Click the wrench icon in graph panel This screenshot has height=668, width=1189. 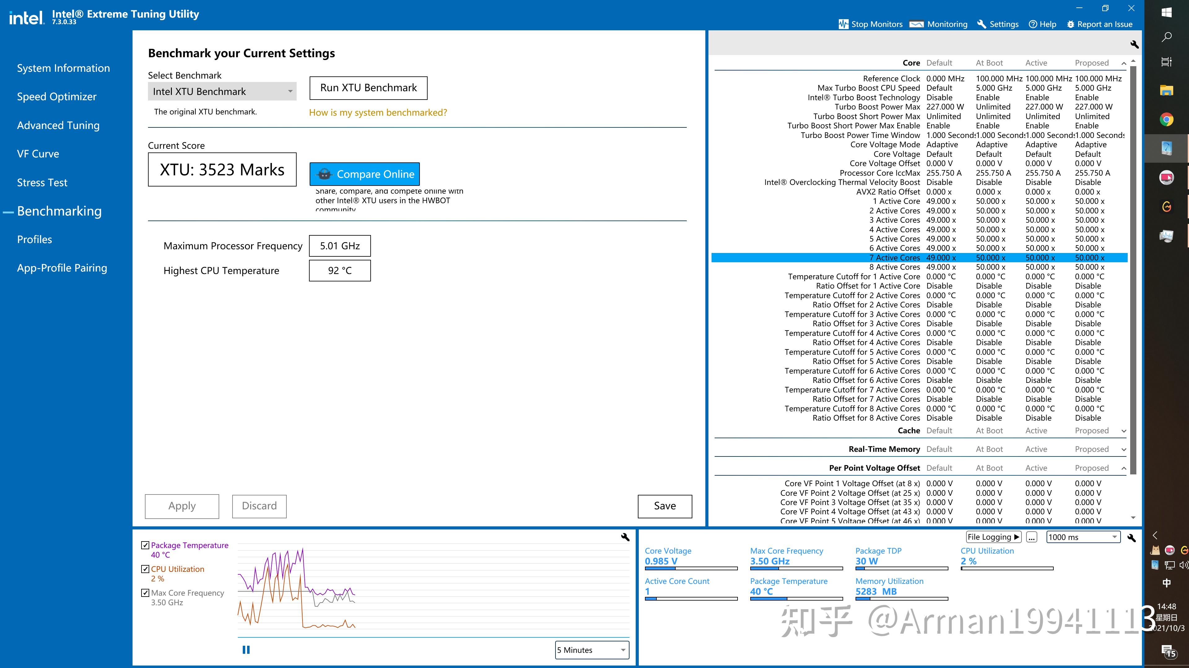pyautogui.click(x=625, y=537)
